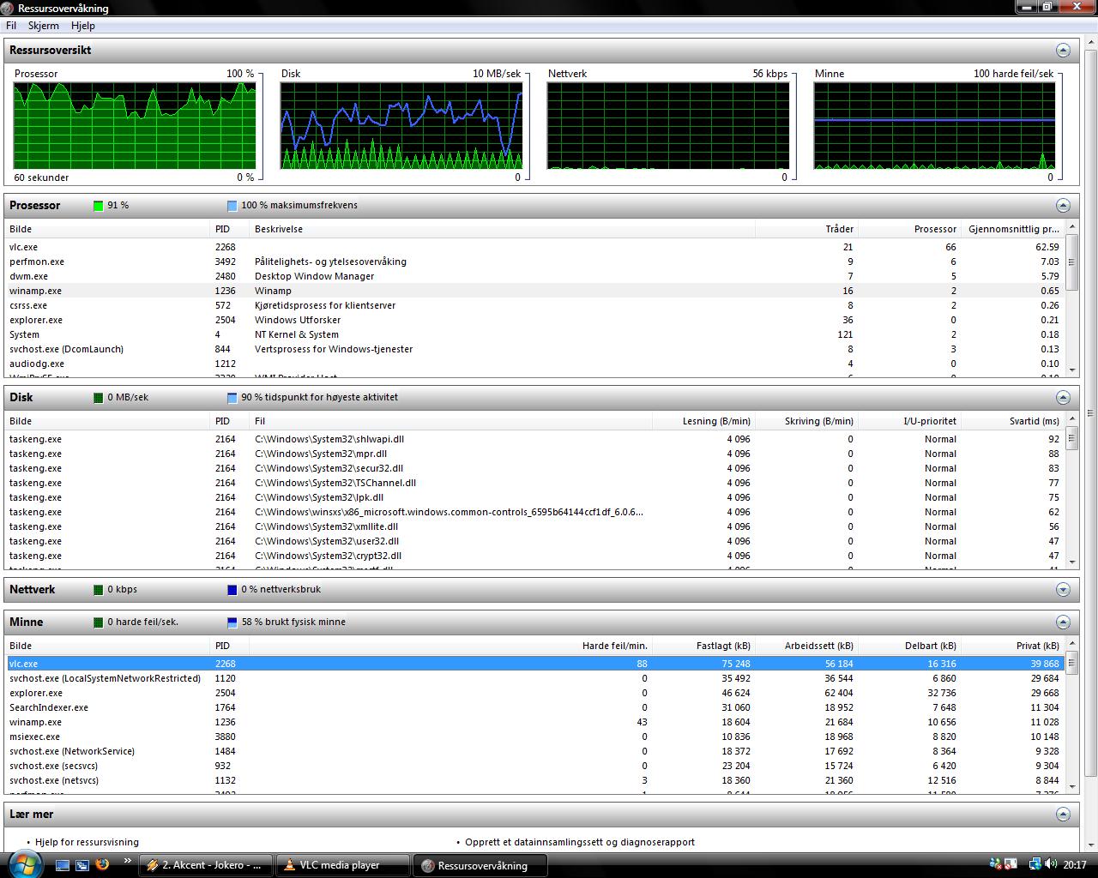Screen dimensions: 1098x878
Task: Select the shlwapi.dll disk row
Action: pos(535,439)
